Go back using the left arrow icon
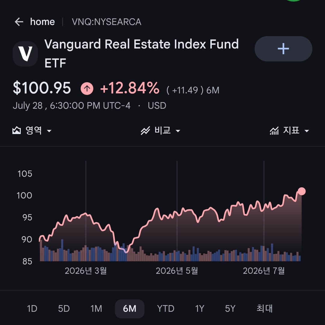 pyautogui.click(x=19, y=22)
